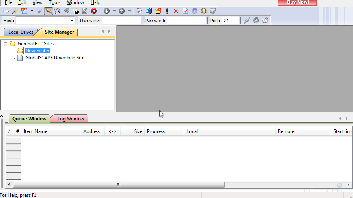Image resolution: width=353 pixels, height=198 pixels.
Task: Click the Refresh icon in toolbar
Action: 85,11
